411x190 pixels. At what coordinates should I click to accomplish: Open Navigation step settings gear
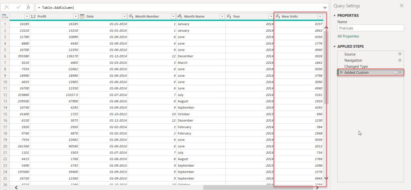point(400,60)
